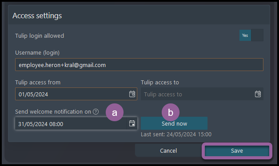The height and width of the screenshot is (166, 279).
Task: Click the 'Last sent: 24/05/2024 15:00' text
Action: pos(176,134)
